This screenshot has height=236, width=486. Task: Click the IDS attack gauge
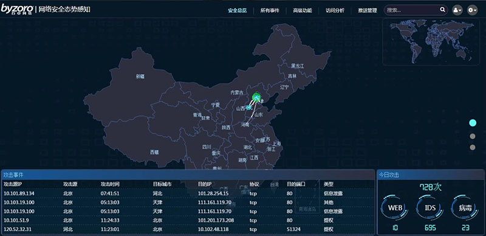(430, 208)
